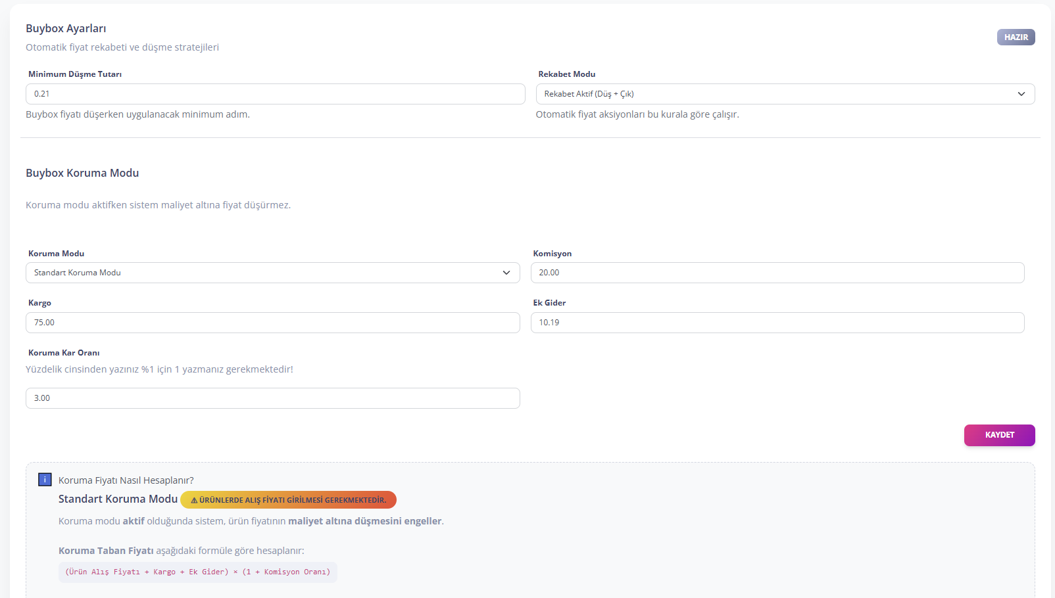Open the Koruma Modu dropdown
This screenshot has width=1055, height=598.
[x=273, y=273]
